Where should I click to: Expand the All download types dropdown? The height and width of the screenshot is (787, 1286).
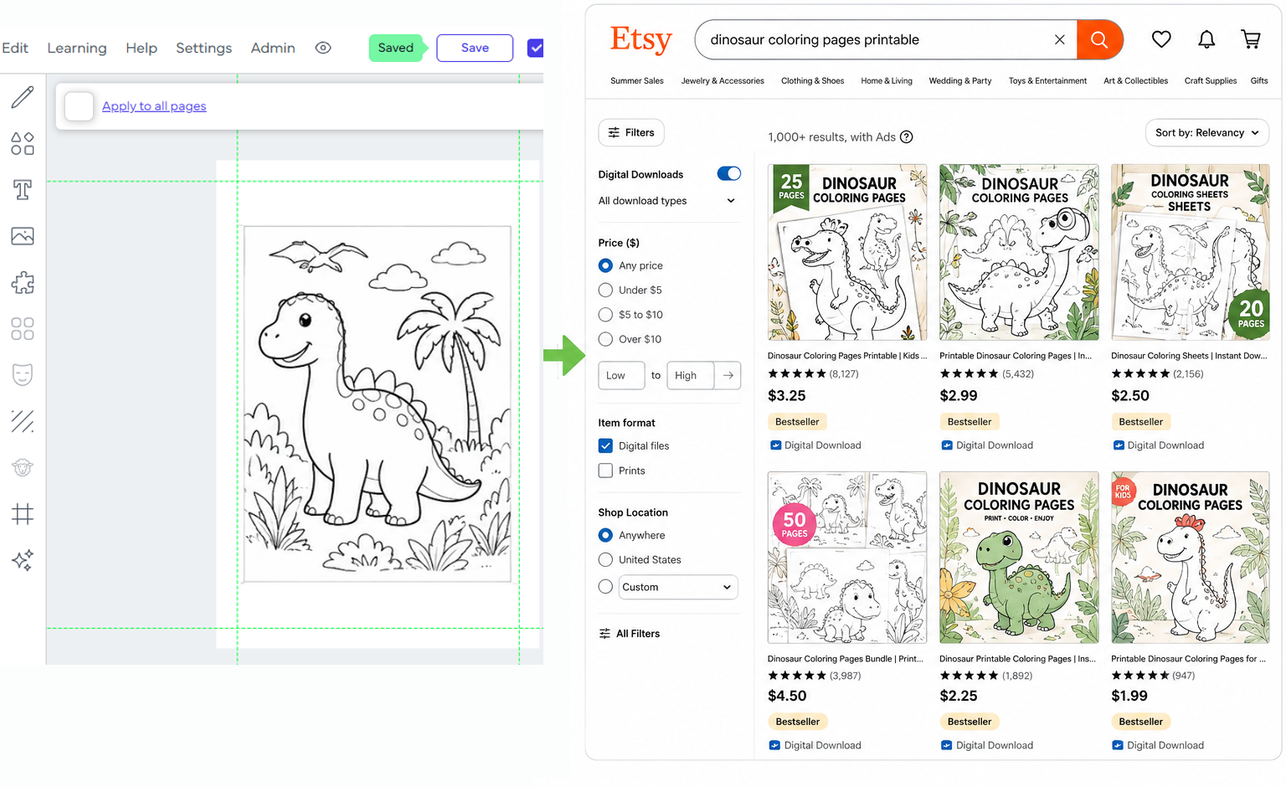coord(668,201)
